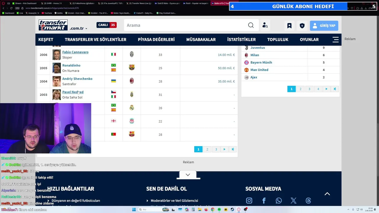Open the hamburger menu in navigation bar
The width and height of the screenshot is (379, 213).
(x=335, y=40)
